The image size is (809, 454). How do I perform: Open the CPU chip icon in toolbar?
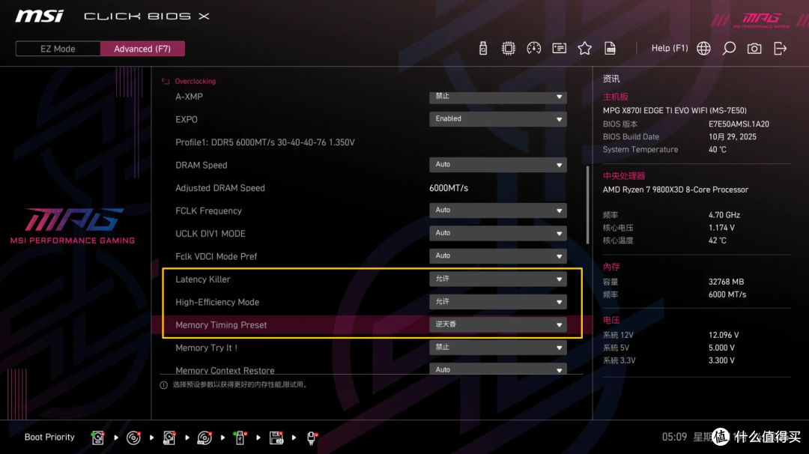pos(508,49)
